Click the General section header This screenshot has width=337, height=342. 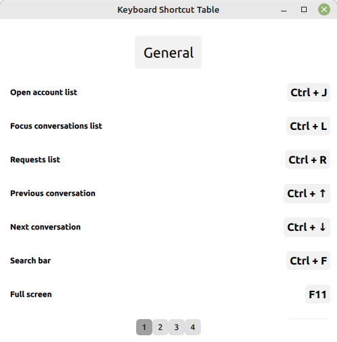point(168,53)
